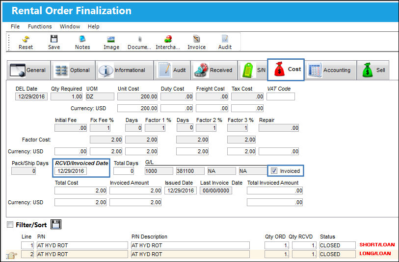Open the Sell tab
The image size is (399, 262).
(x=373, y=71)
